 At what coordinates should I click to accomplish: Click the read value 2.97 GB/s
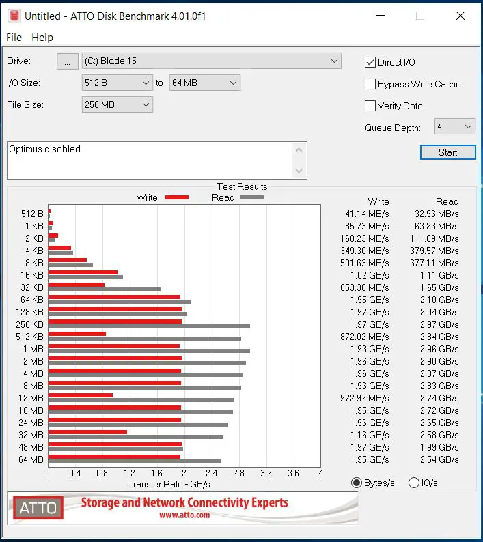tap(439, 324)
